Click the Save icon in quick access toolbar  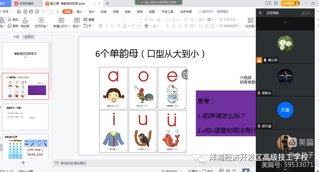click(18, 12)
